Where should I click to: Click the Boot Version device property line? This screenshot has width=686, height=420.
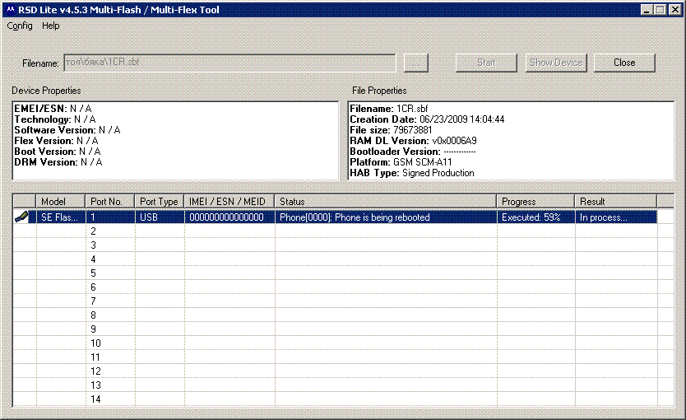click(58, 152)
